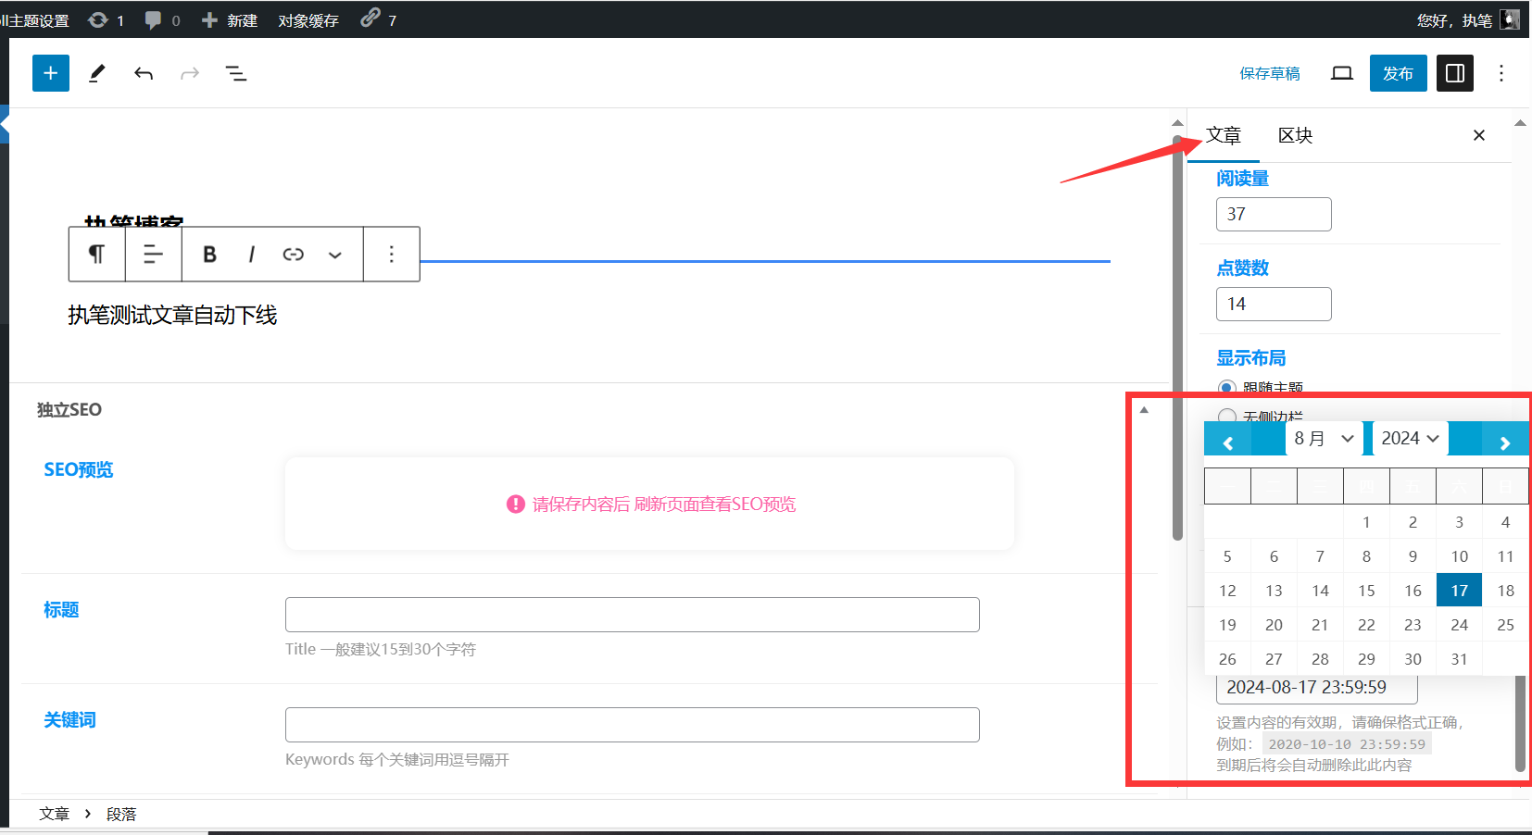Click the 点赞数 input showing 14
The height and width of the screenshot is (835, 1532).
(1274, 304)
